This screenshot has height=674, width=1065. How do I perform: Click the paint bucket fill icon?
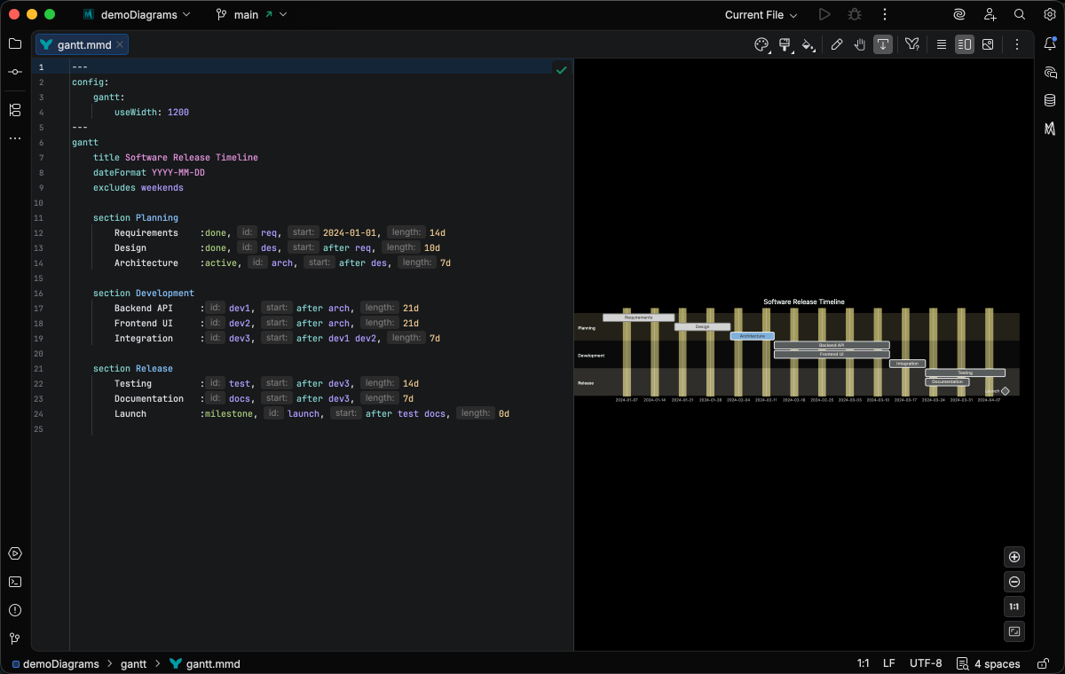point(808,44)
